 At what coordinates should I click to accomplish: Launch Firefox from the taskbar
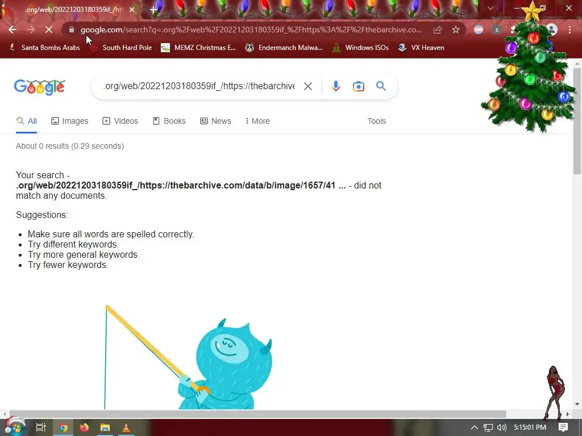coord(84,427)
